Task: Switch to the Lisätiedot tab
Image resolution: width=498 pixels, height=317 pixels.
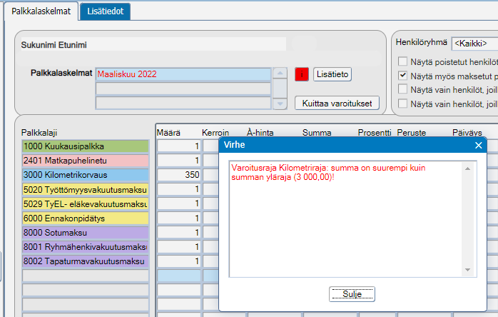Action: [x=105, y=11]
